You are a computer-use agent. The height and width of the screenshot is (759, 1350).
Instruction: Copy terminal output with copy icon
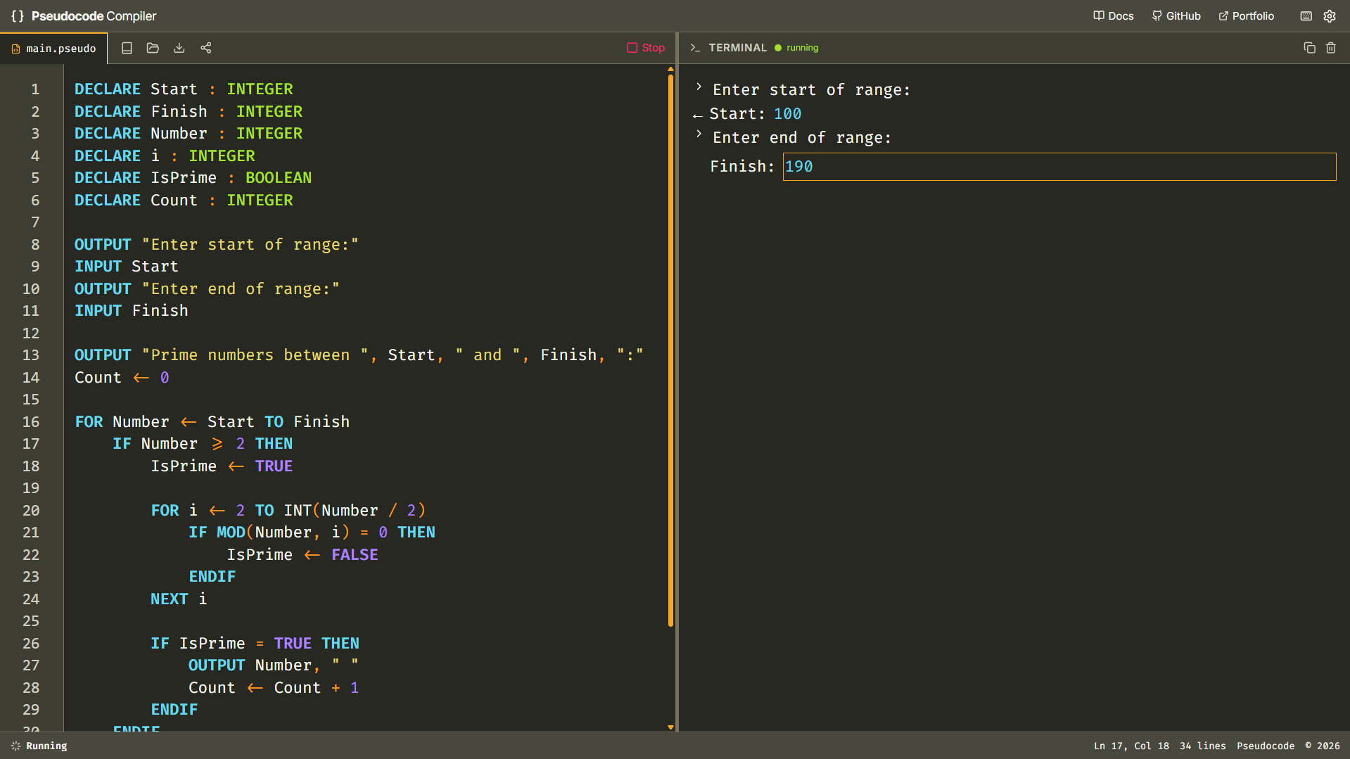point(1309,48)
